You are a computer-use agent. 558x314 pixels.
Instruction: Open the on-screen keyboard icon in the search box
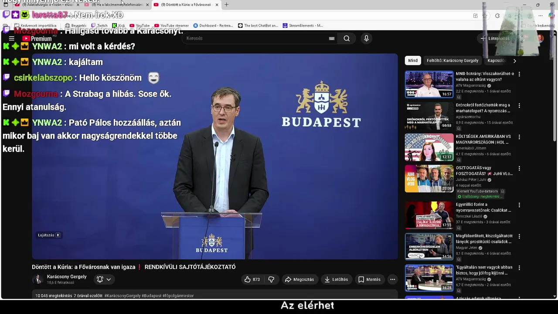click(332, 38)
